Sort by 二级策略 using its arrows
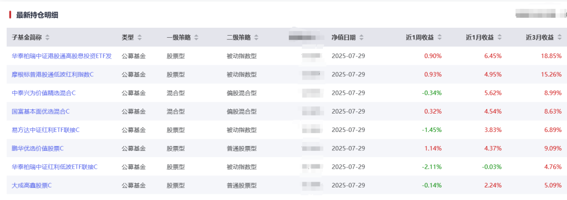Viewport: 567px width, 200px height. (x=256, y=38)
